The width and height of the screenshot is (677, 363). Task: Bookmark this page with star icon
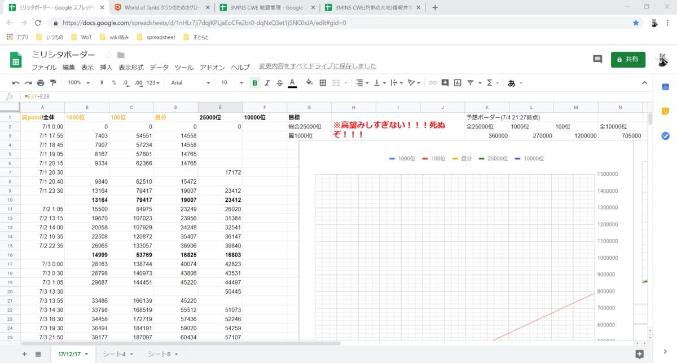pos(636,23)
